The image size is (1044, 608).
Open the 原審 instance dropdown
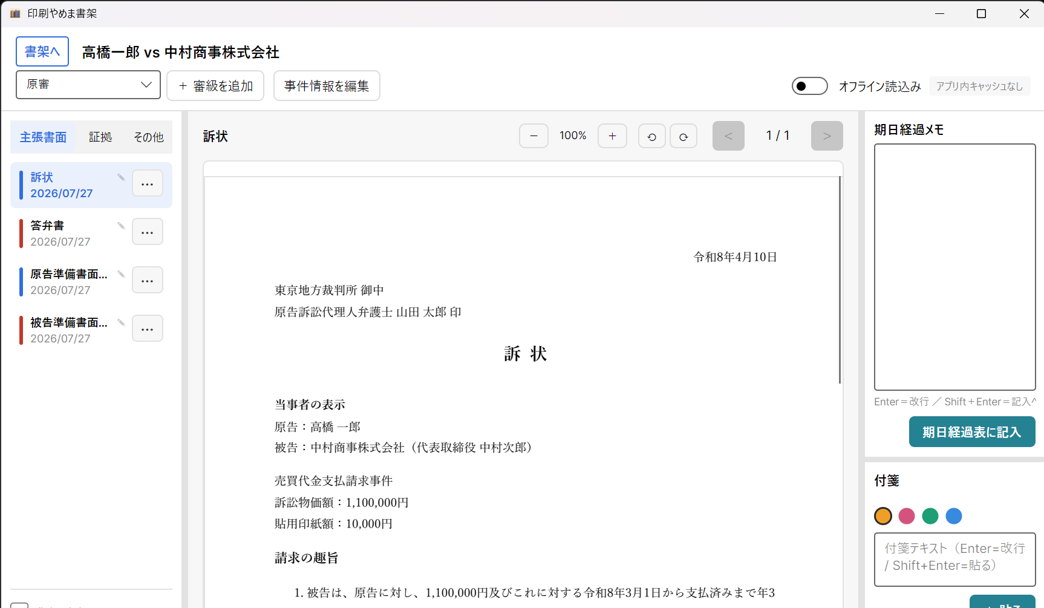(x=88, y=85)
